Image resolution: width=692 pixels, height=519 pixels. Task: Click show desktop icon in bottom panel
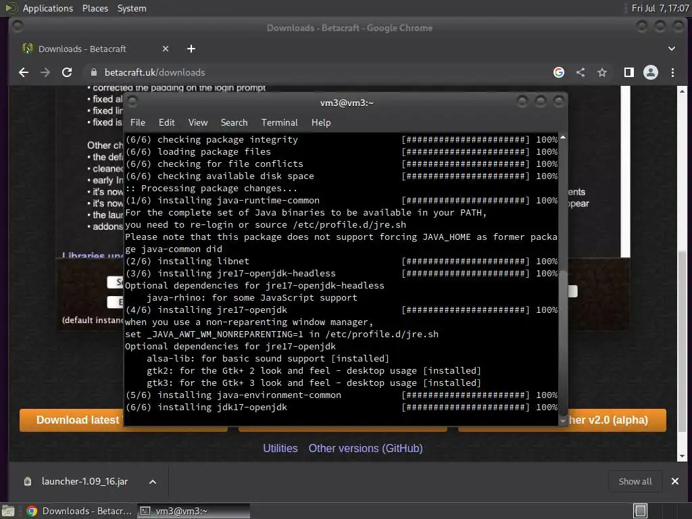tap(8, 511)
